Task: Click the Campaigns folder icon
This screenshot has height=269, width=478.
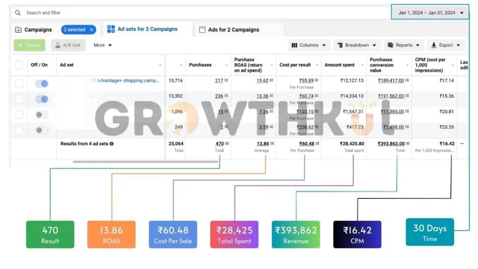Action: [18, 30]
